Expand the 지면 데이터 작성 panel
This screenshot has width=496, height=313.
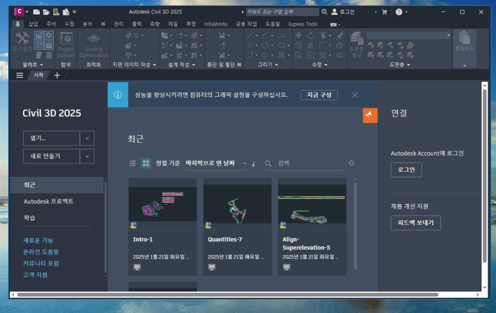[x=135, y=65]
